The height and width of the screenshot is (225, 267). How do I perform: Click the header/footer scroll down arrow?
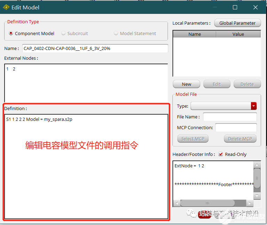[257, 196]
